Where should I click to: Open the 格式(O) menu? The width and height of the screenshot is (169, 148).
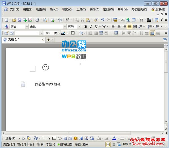[x=67, y=10]
